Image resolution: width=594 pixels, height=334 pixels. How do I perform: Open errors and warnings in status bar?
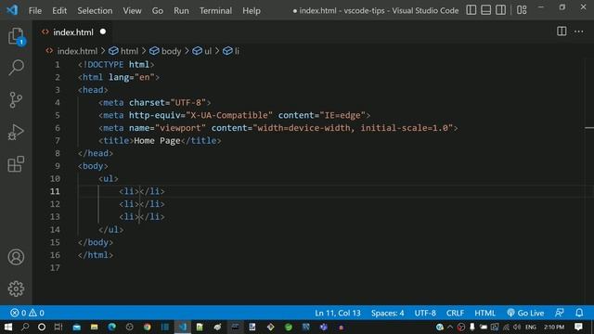coord(27,314)
